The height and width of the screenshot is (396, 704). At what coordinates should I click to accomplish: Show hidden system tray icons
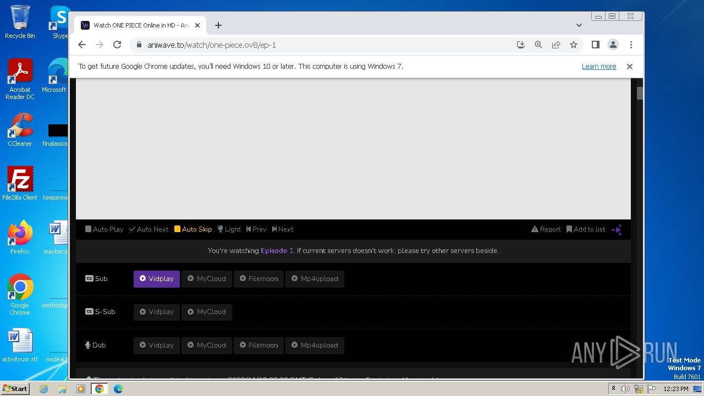613,389
